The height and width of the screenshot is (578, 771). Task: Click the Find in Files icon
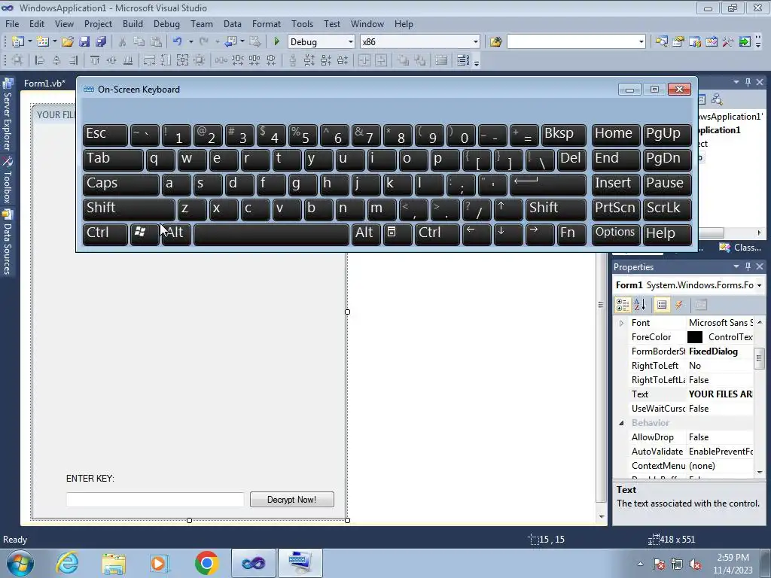pyautogui.click(x=495, y=42)
